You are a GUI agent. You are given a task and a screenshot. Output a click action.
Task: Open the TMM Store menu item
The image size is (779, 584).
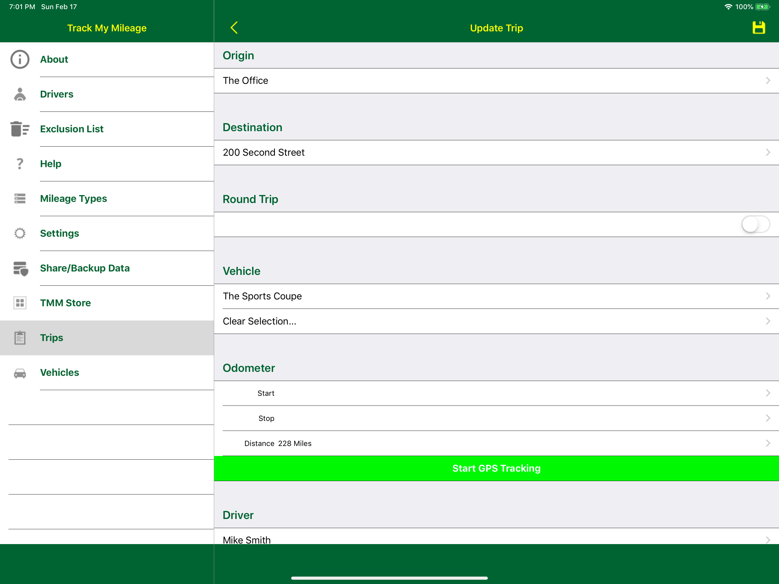(107, 303)
